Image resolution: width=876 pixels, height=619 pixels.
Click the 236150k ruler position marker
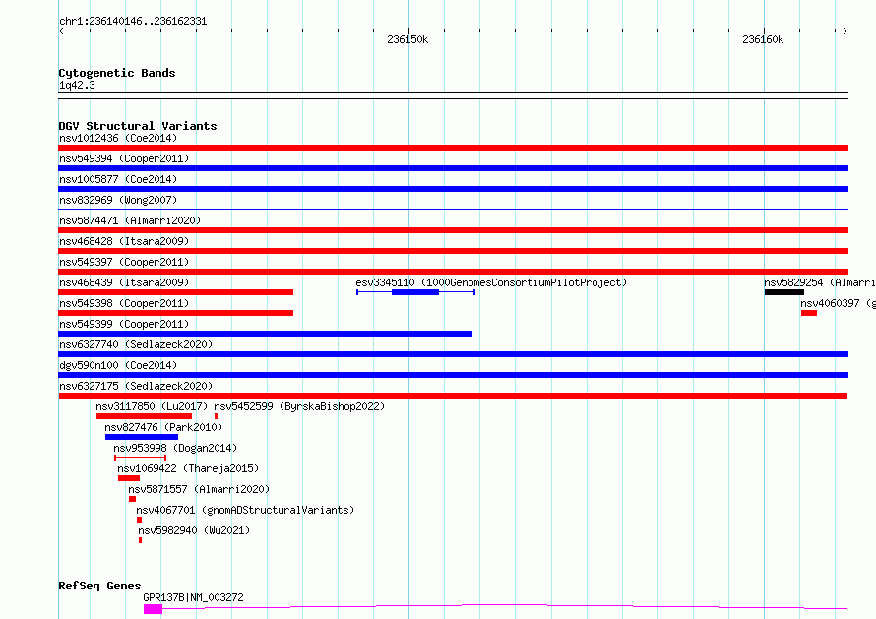407,39
